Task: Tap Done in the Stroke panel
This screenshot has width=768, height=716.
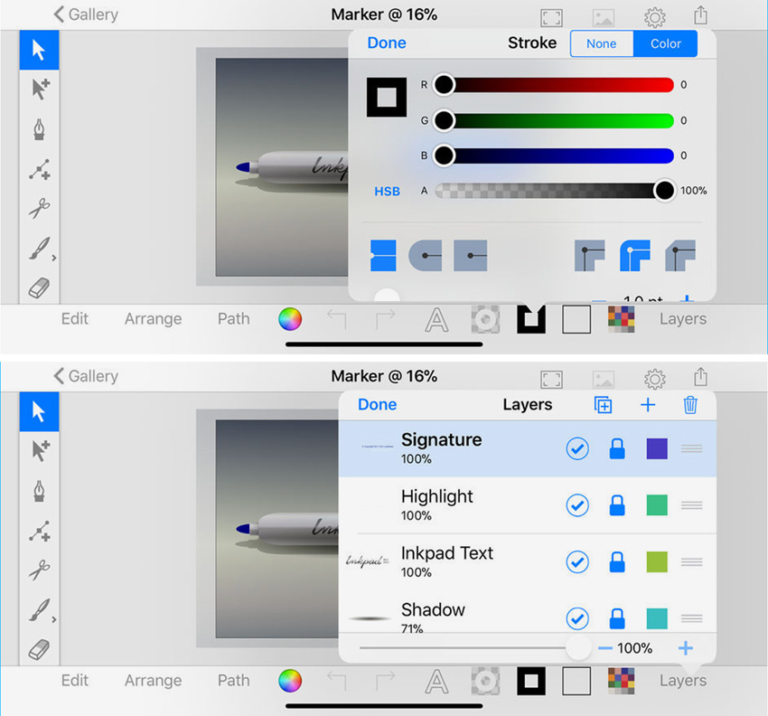Action: point(387,43)
